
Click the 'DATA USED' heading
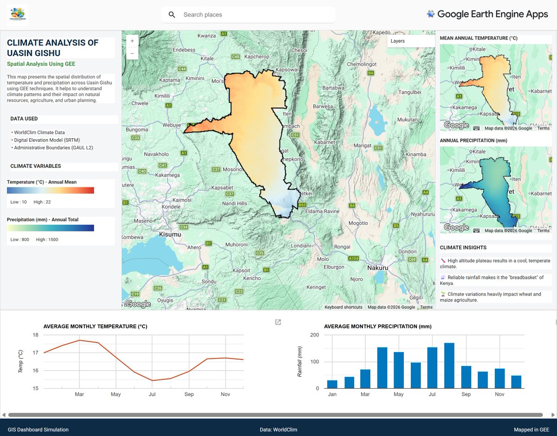24,119
